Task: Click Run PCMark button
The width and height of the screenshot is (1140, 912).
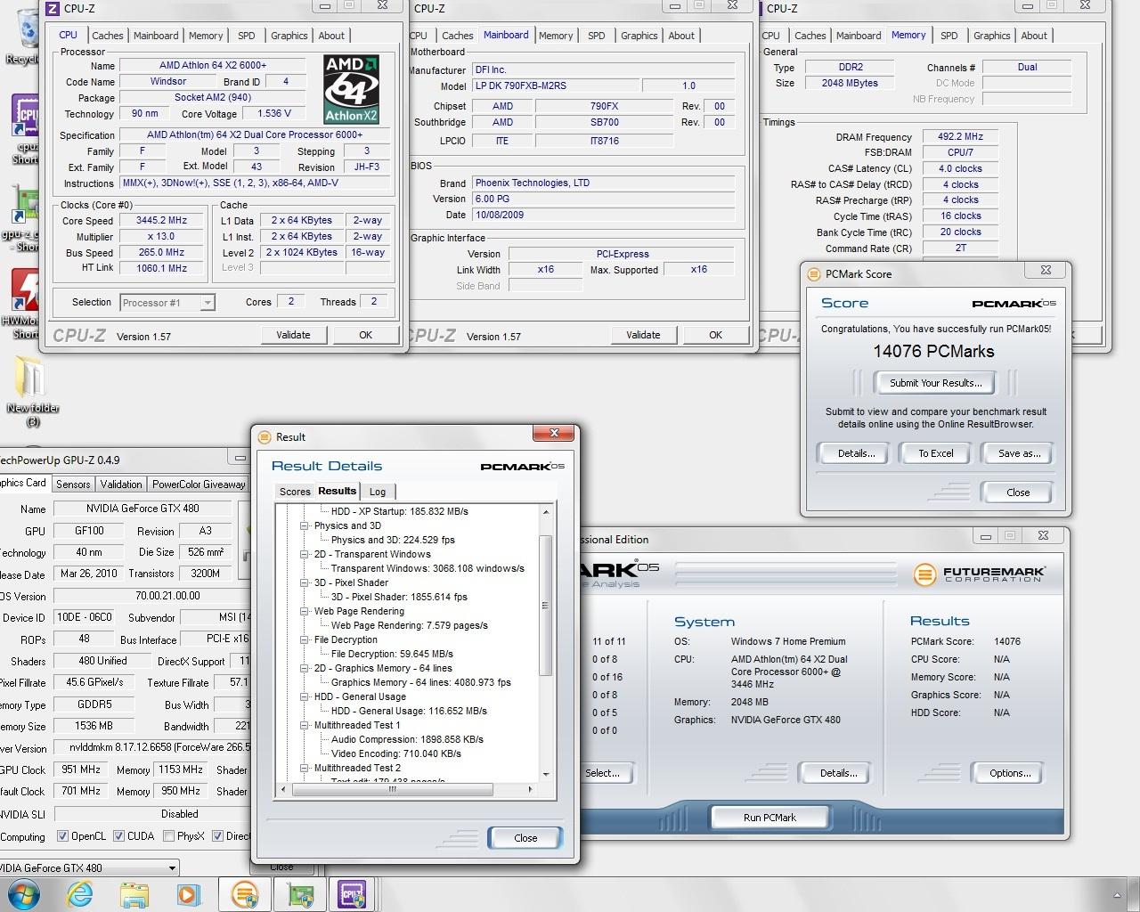Action: click(769, 817)
